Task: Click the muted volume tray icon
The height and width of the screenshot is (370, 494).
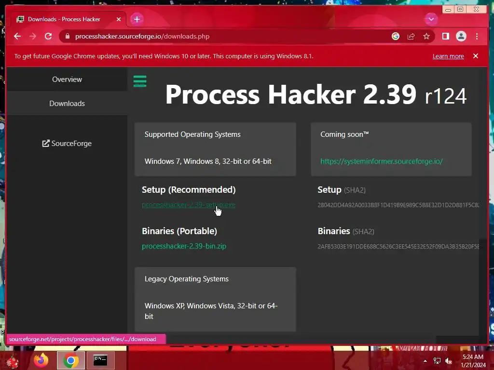Action: coord(449,361)
